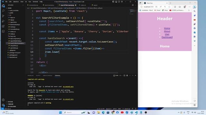Click the JavaScript language mode in status bar
This screenshot has height=115, width=206.
127,109
